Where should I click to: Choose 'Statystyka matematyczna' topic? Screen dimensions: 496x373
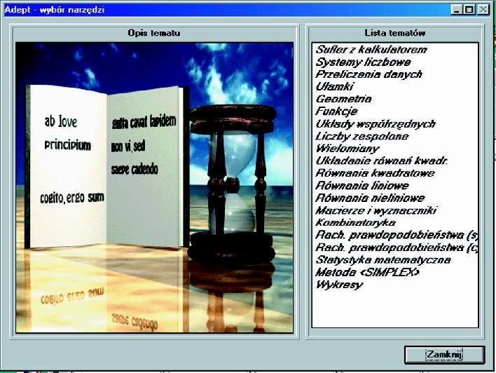[383, 259]
